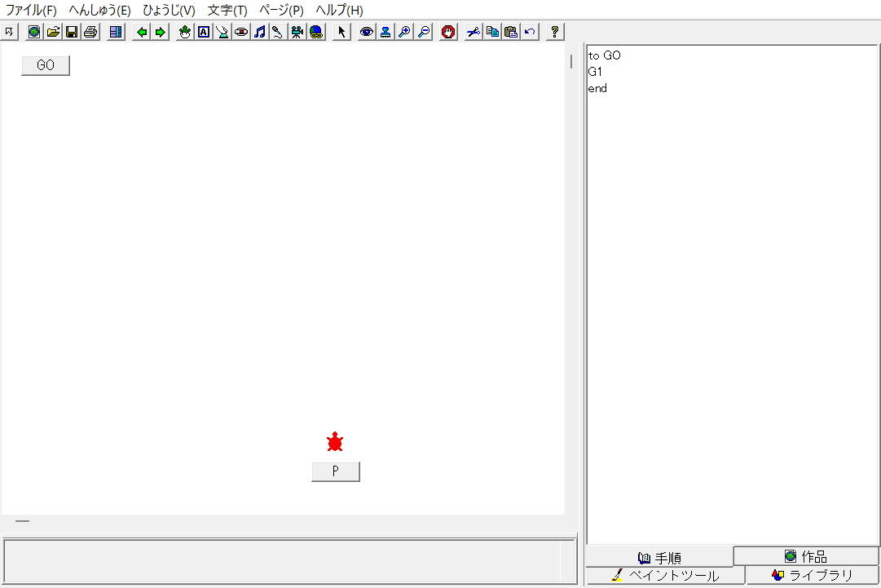Click the blue page layout grid icon

click(x=116, y=32)
